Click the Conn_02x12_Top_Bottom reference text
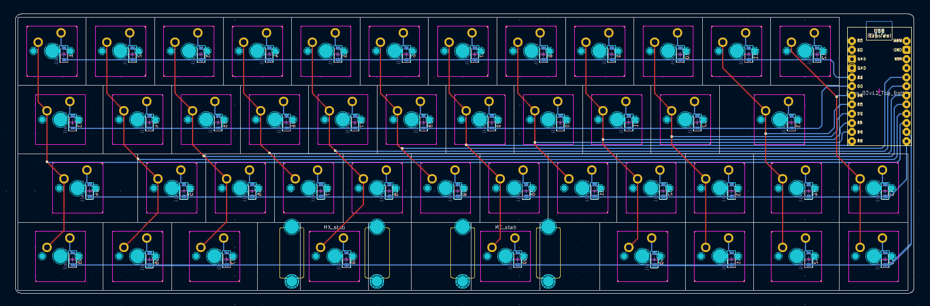Screen dimensions: 930x306 879,93
